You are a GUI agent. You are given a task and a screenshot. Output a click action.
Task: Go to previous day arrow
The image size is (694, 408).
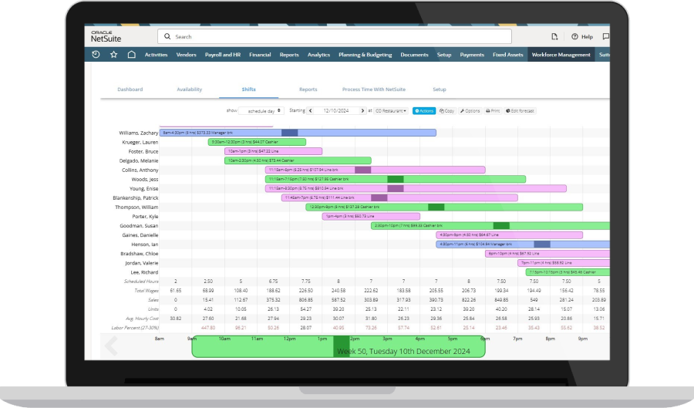[x=311, y=111]
